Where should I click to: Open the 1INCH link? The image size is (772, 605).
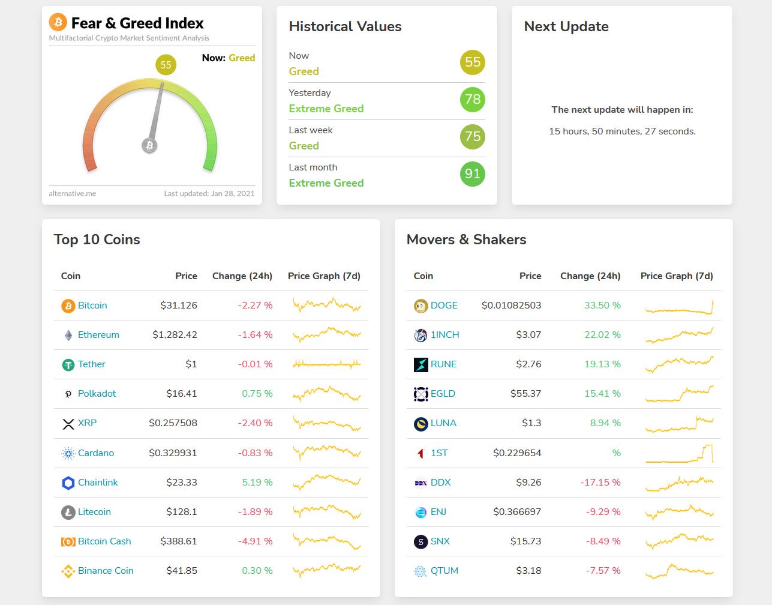(x=445, y=335)
